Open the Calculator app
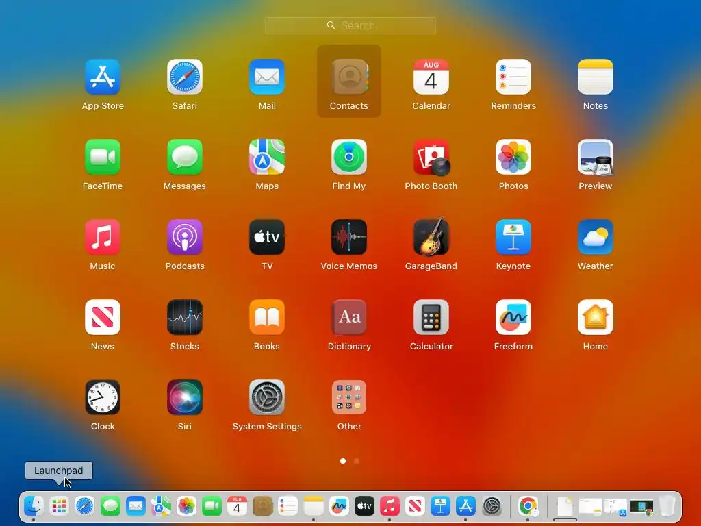 (431, 317)
